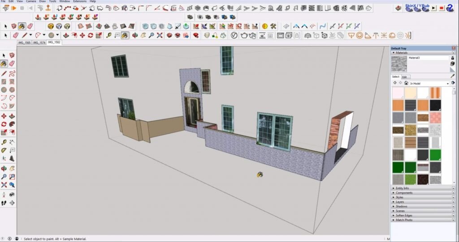Screen dimensions: 459x242
Task: Click the Add Location pin icon
Action: pos(48,8)
